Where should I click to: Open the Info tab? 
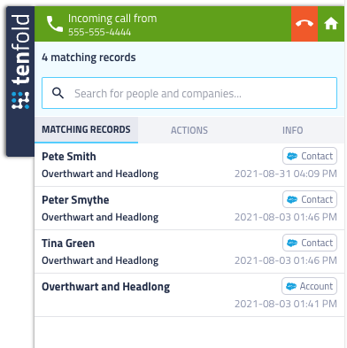click(293, 130)
